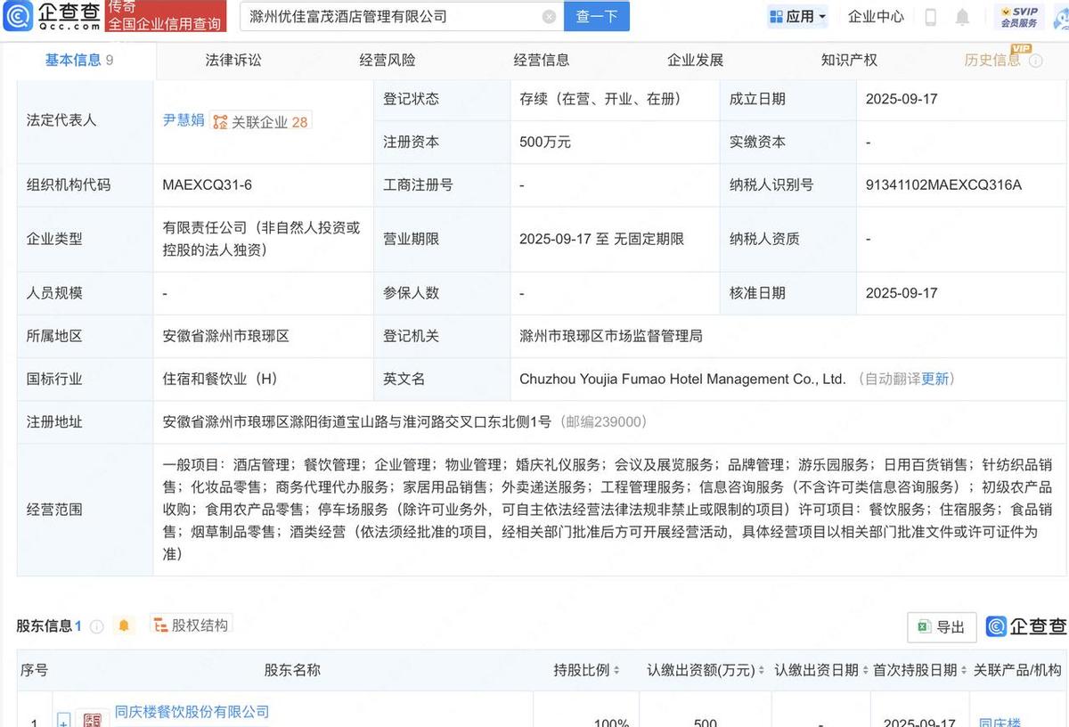Switch to 基本信息 tab

click(79, 60)
